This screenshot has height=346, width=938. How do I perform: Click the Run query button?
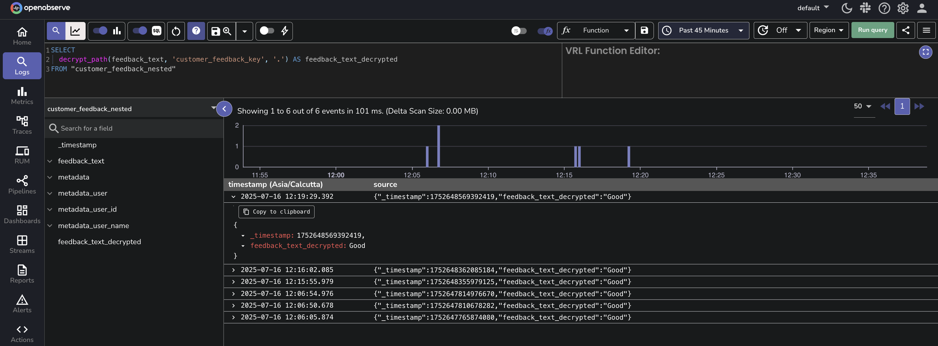coord(873,30)
